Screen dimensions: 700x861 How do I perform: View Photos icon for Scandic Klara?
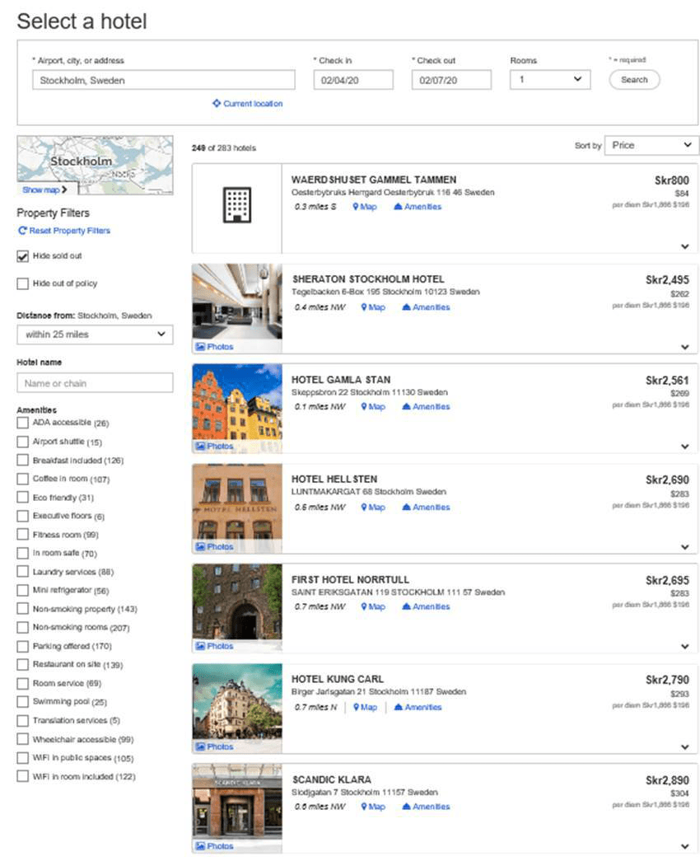pos(200,846)
